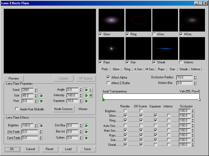Click the Dist Fade button

tap(13, 132)
